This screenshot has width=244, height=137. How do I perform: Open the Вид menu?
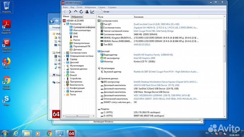(72, 7)
